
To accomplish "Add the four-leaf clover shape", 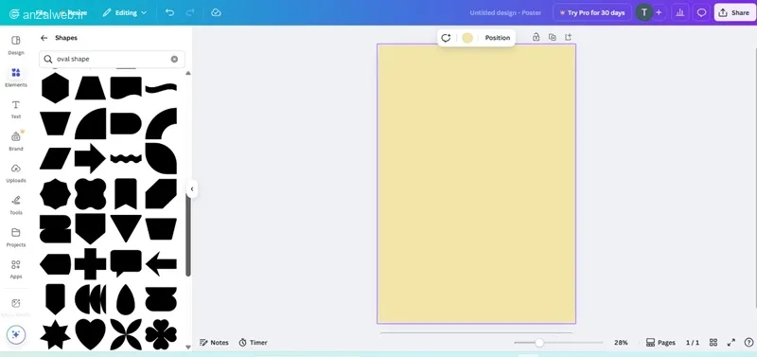I will pyautogui.click(x=161, y=334).
